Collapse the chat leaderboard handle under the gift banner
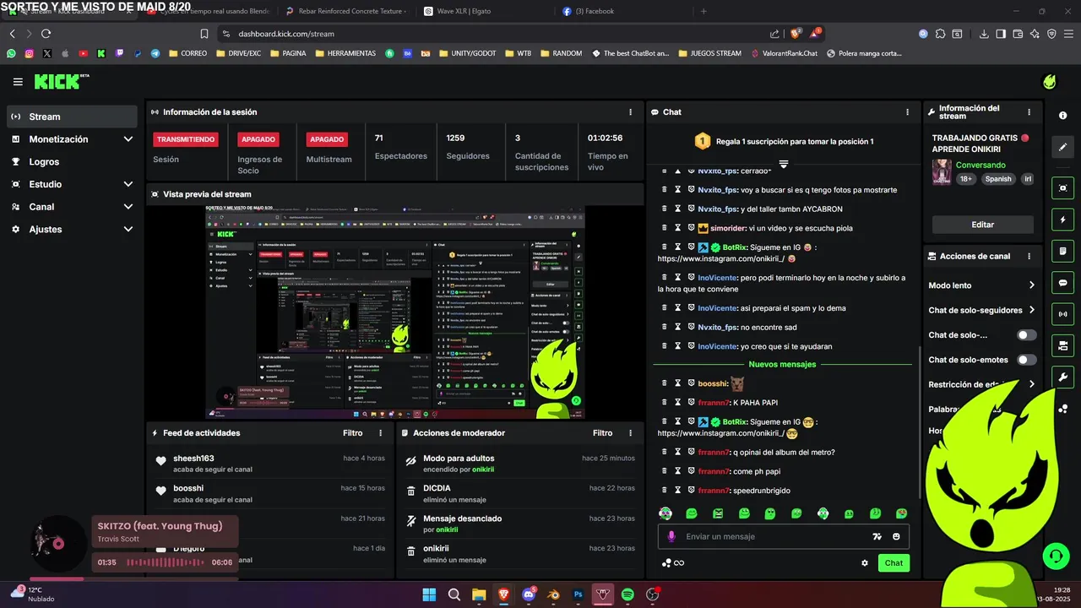Image resolution: width=1081 pixels, height=608 pixels. (783, 164)
